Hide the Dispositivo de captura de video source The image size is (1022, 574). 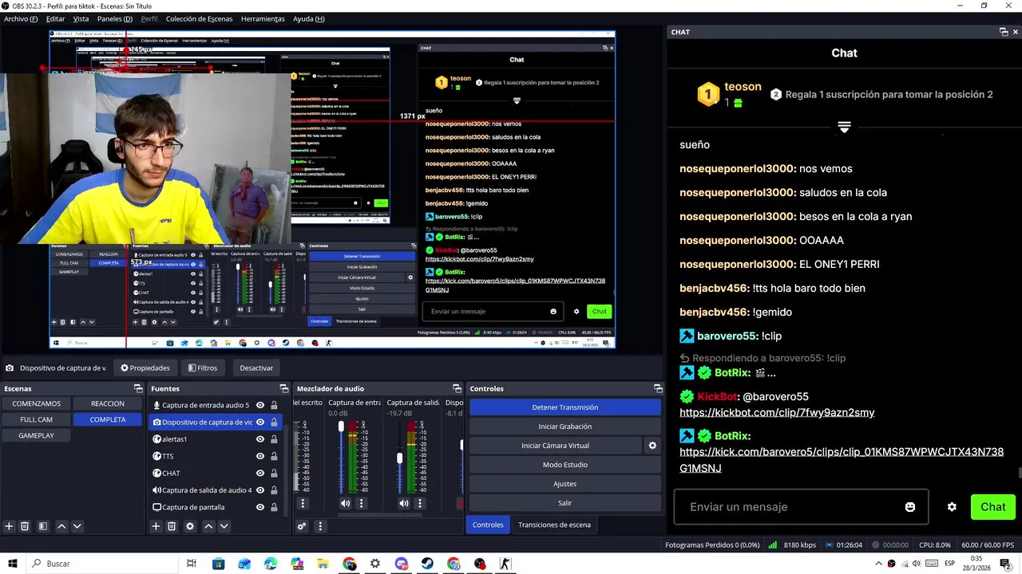pyautogui.click(x=260, y=423)
